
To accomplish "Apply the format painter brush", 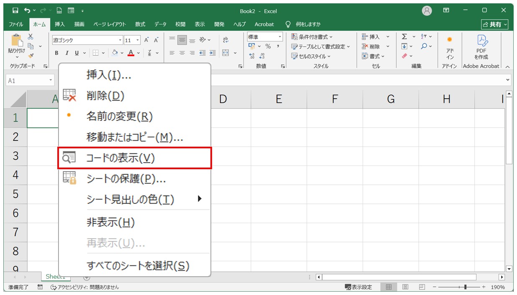I will (31, 55).
